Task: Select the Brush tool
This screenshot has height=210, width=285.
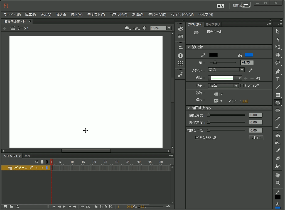Action: tap(277, 126)
